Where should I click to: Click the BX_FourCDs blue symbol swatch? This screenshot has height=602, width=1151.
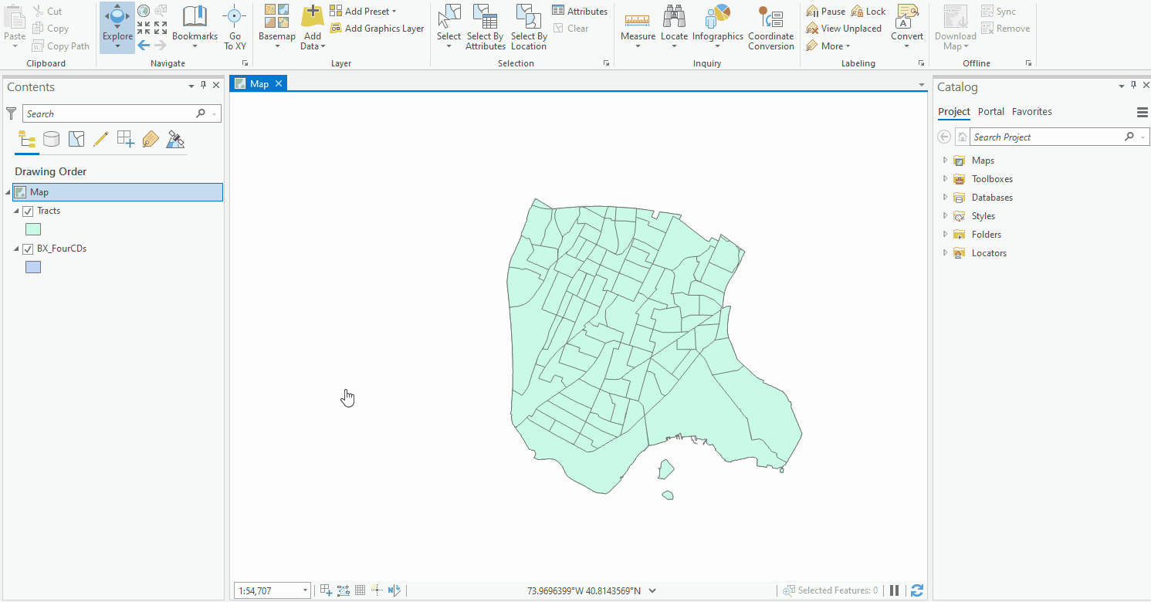33,267
